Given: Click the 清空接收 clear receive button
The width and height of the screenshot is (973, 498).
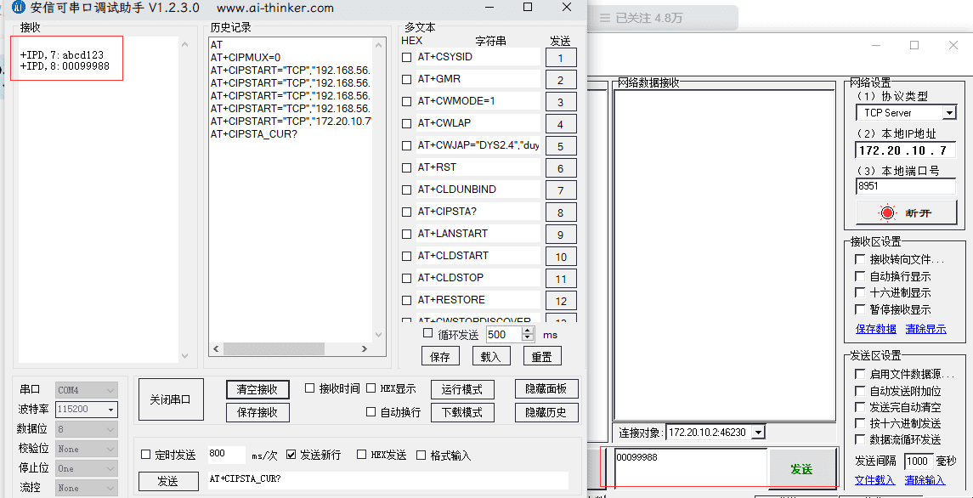Looking at the screenshot, I should pyautogui.click(x=257, y=389).
